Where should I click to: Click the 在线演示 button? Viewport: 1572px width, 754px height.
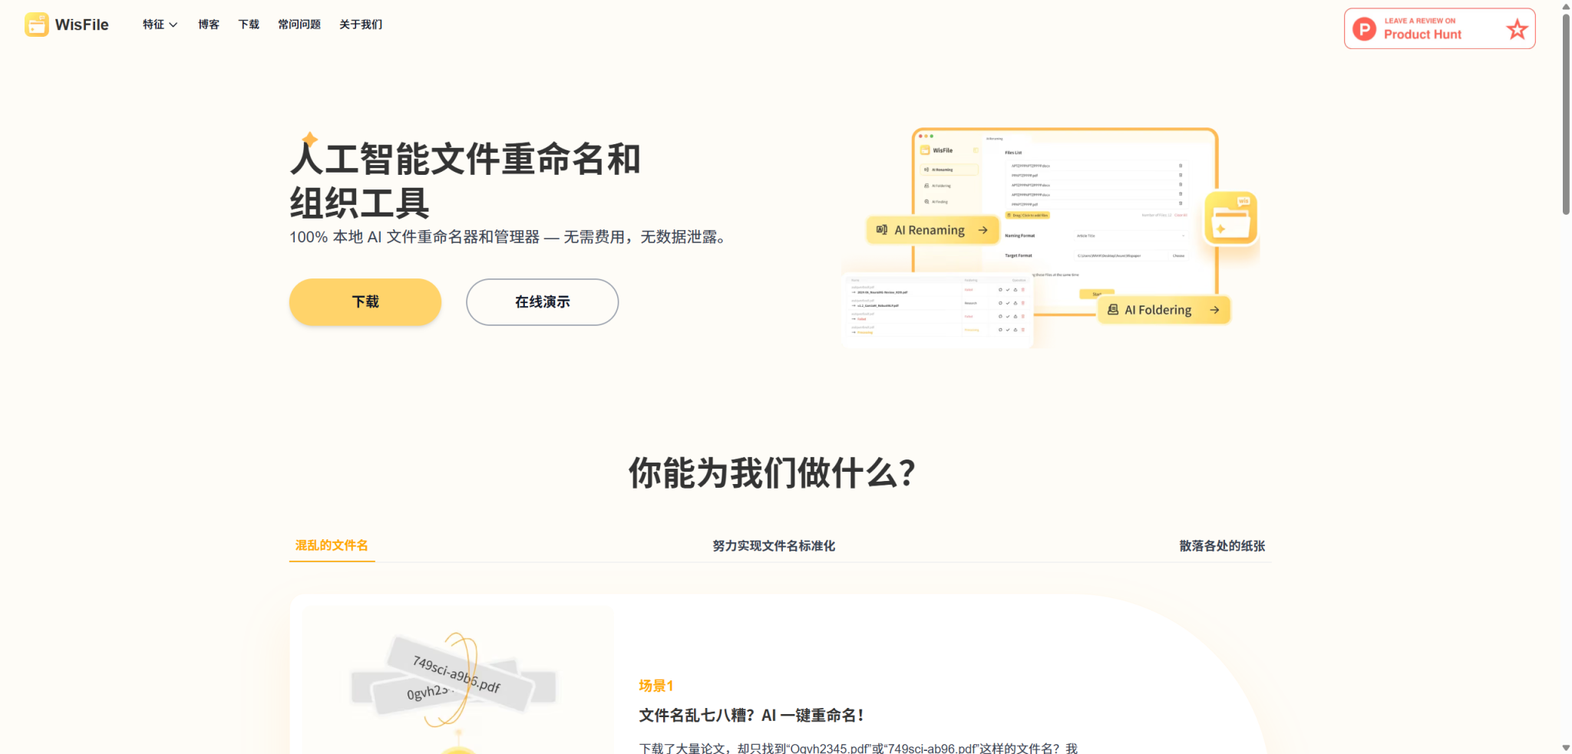(x=543, y=302)
